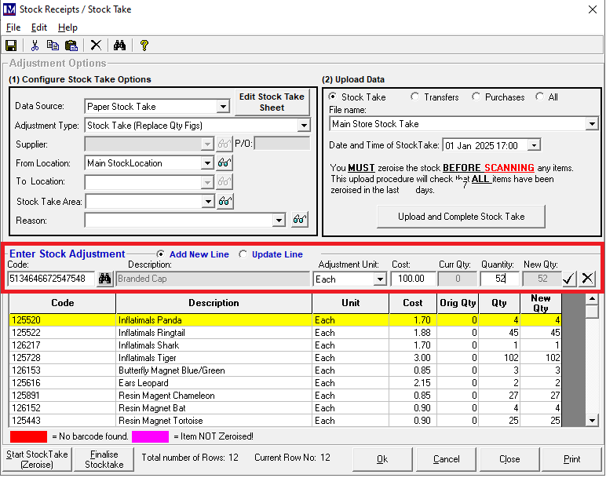The height and width of the screenshot is (478, 606).
Task: Open lookup glasses beside From Location
Action: (225, 163)
